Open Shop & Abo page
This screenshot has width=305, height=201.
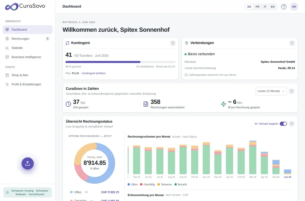[x=28, y=75]
